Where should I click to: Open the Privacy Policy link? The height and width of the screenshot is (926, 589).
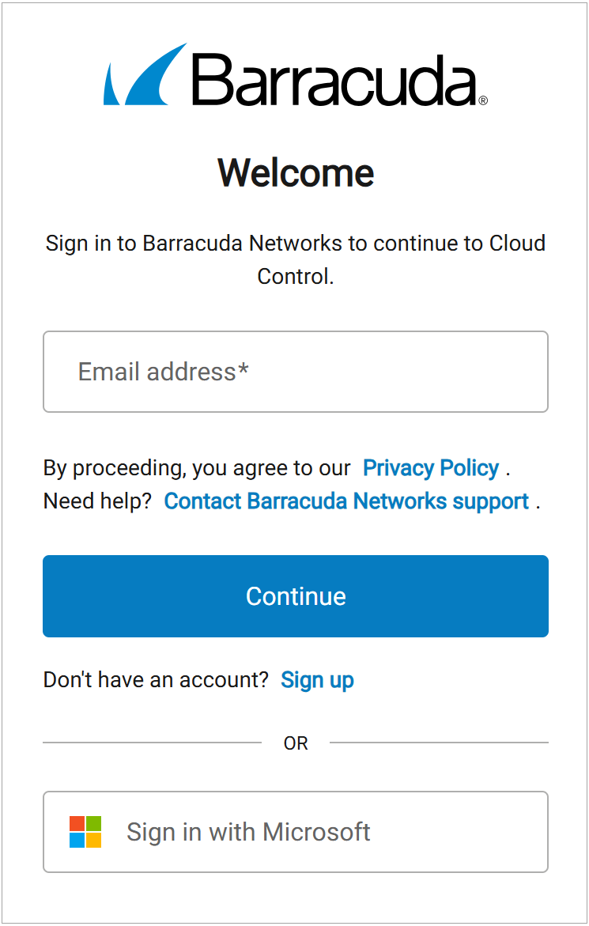(x=430, y=467)
